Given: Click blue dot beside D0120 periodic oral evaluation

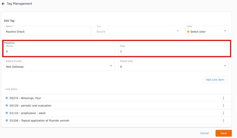Looking at the screenshot, I should point(7,105).
